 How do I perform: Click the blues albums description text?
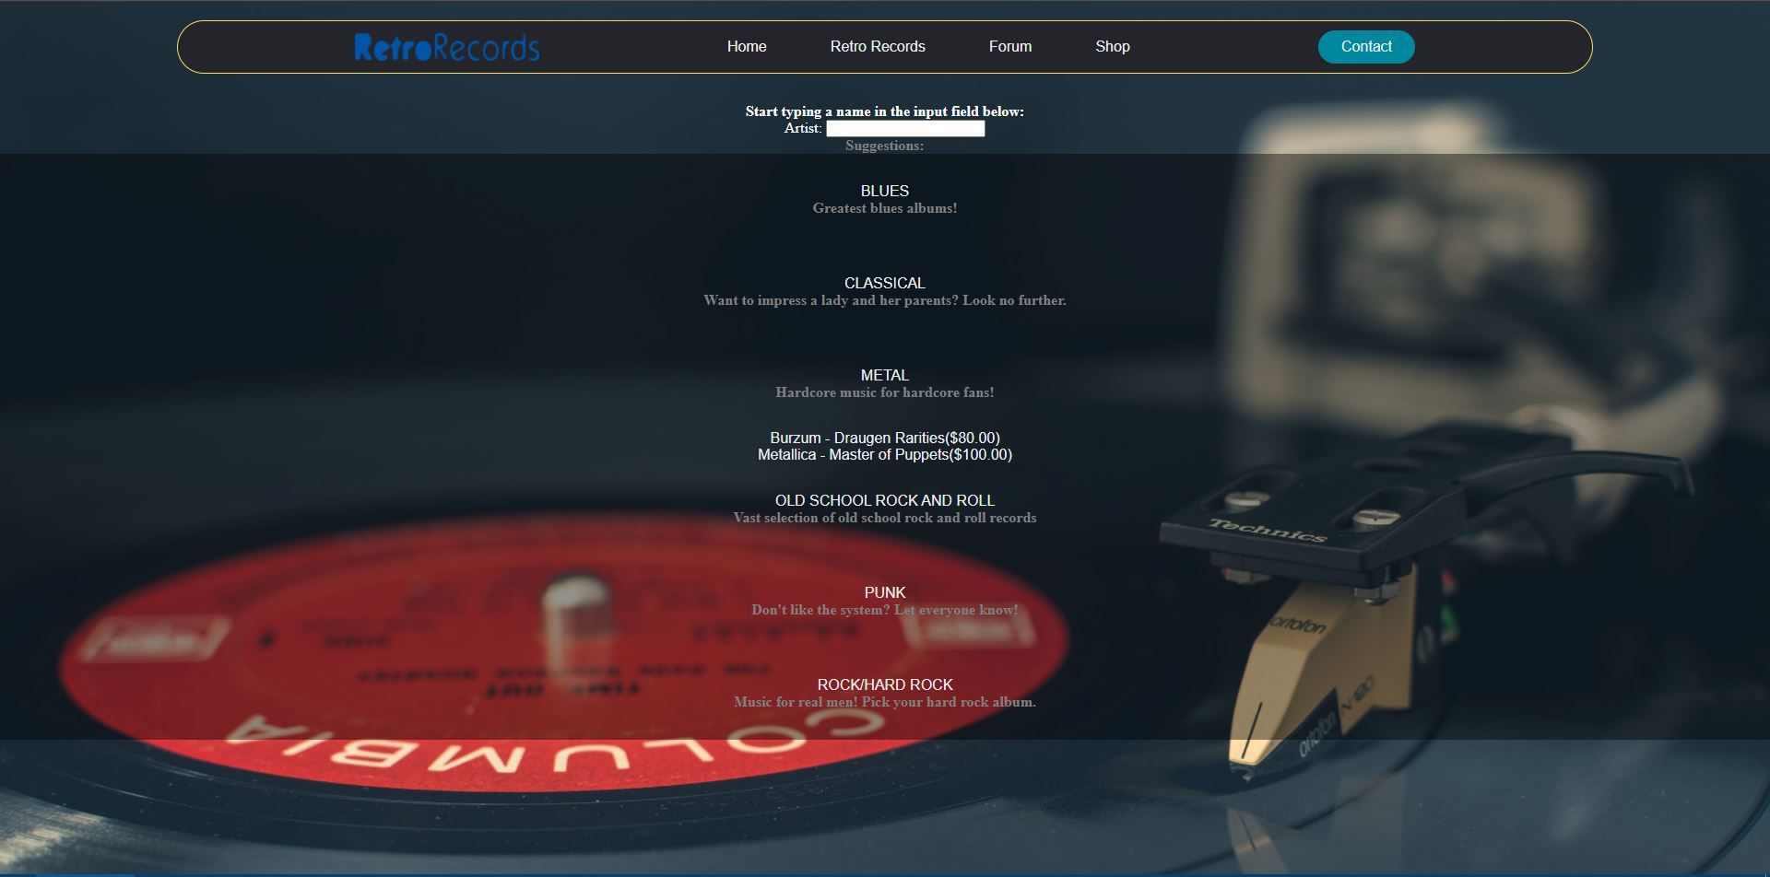pos(884,208)
